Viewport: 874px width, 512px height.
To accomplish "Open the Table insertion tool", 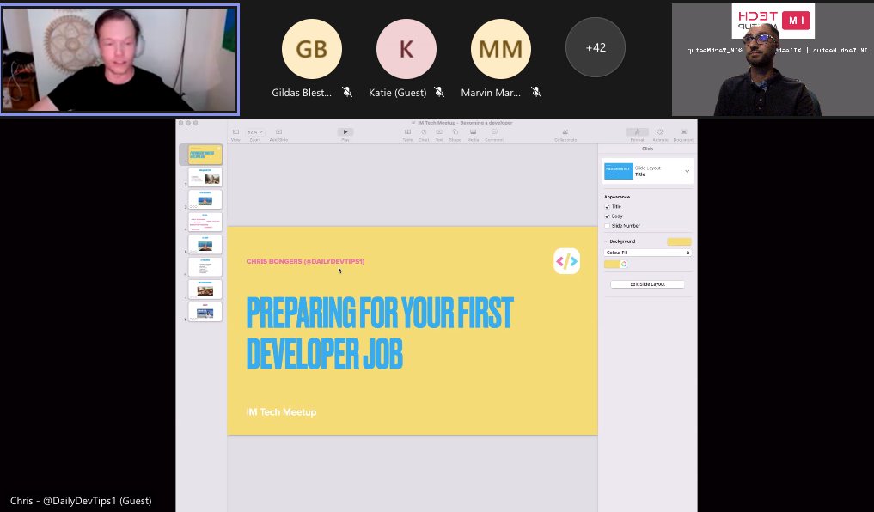I will 408,132.
